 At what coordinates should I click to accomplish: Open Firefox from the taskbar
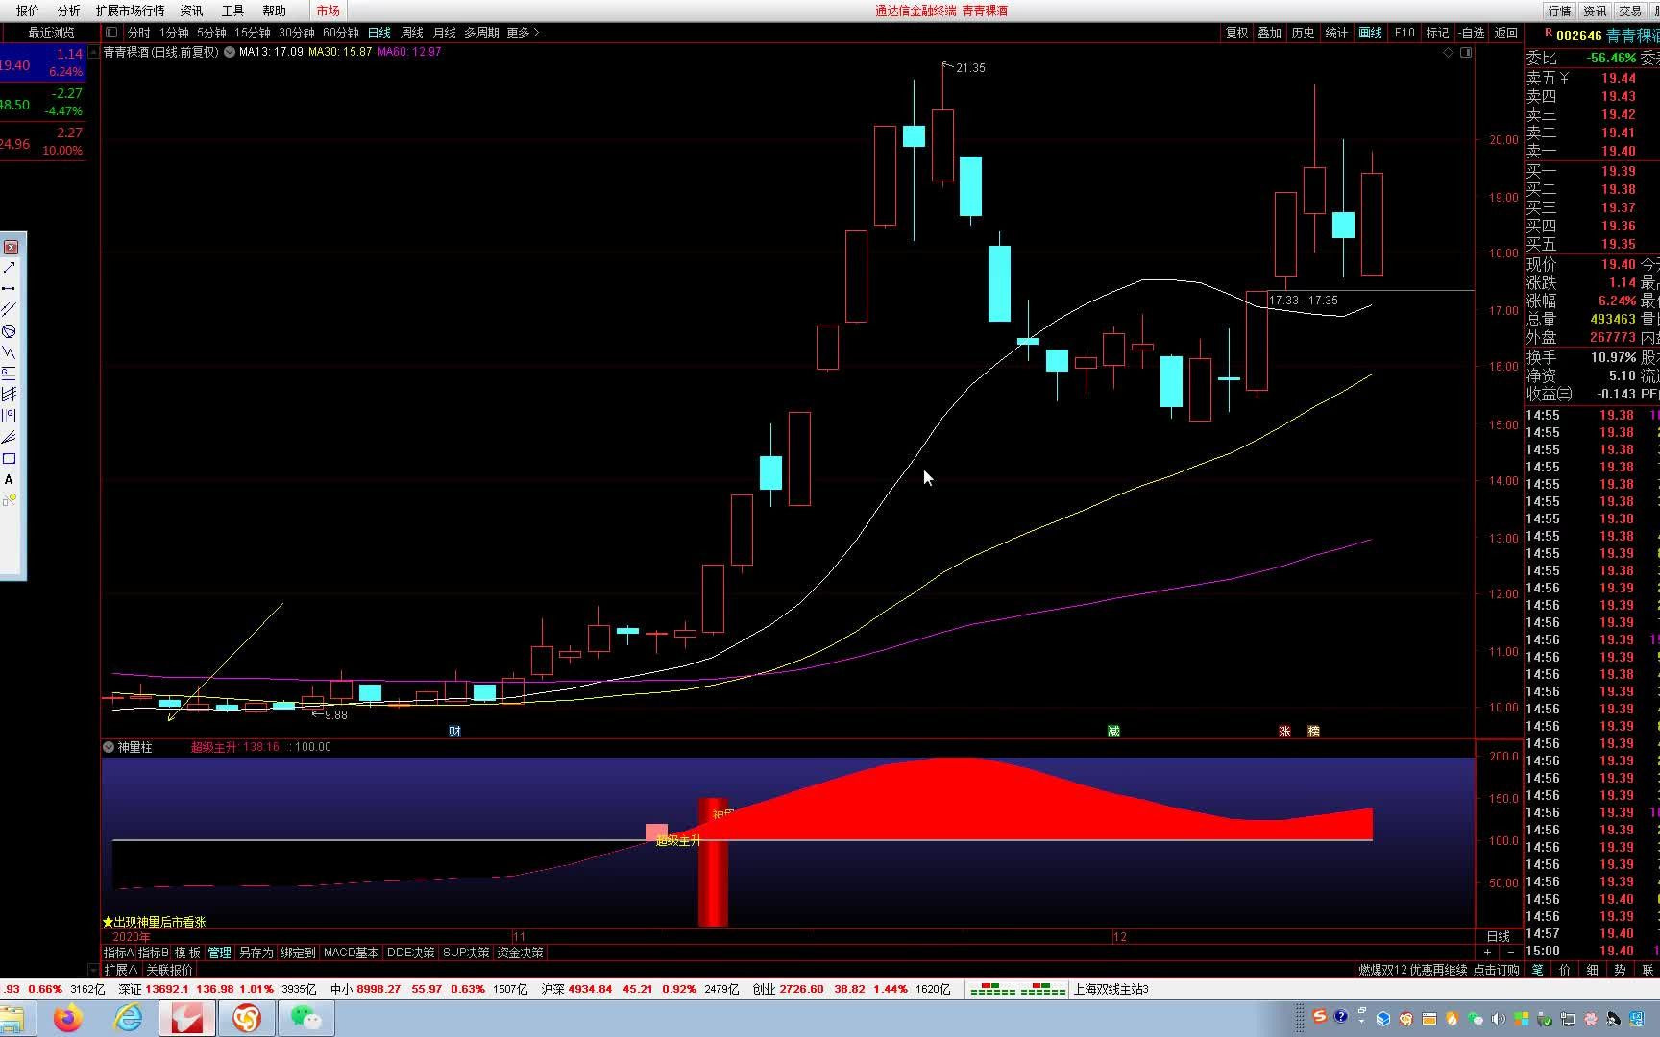[x=68, y=1018]
